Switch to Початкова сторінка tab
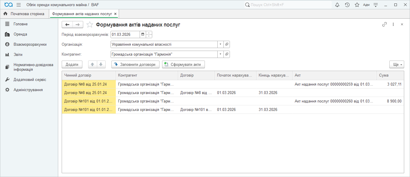410x177 pixels. click(x=24, y=14)
